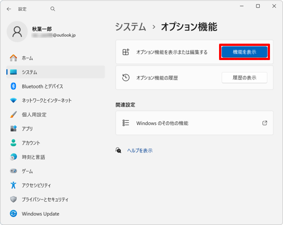Click the user profile avatar icon
Screen dimensions: 283x225
point(17,32)
